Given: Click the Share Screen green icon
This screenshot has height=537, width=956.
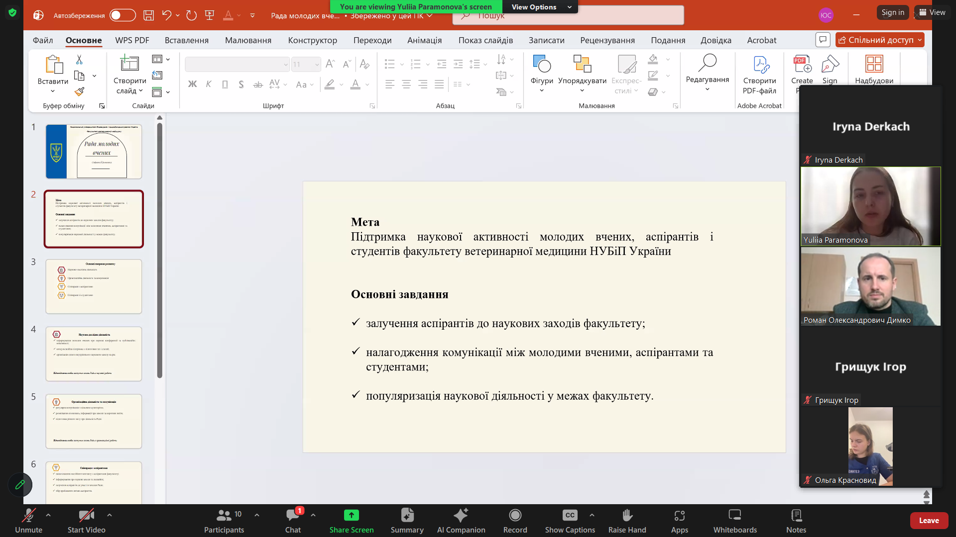Looking at the screenshot, I should pos(351,515).
